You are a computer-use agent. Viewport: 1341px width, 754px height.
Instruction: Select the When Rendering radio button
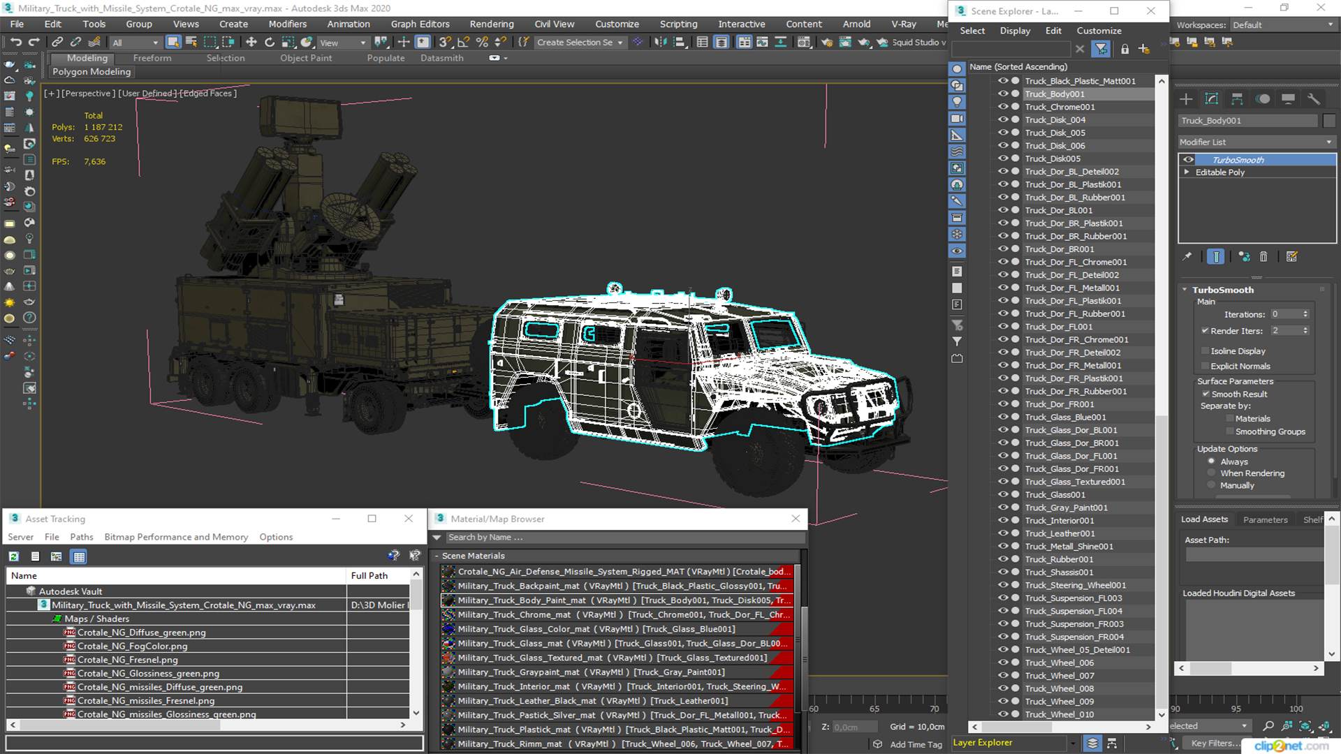coord(1212,473)
